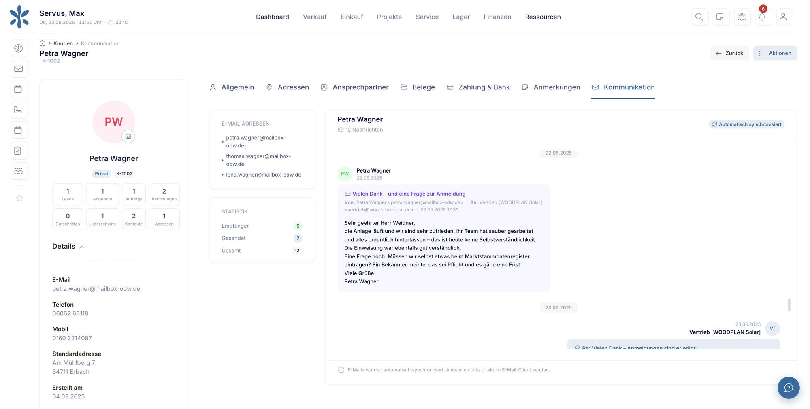810x409 pixels.
Task: Open the Anmerkungen tab
Action: (551, 87)
